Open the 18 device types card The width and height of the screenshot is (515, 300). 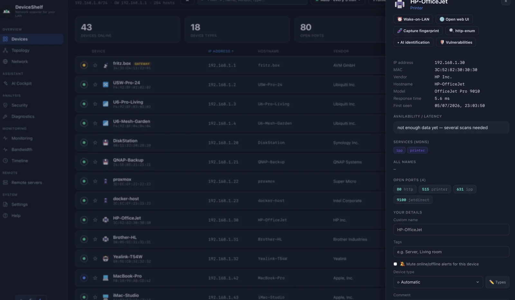tap(238, 30)
